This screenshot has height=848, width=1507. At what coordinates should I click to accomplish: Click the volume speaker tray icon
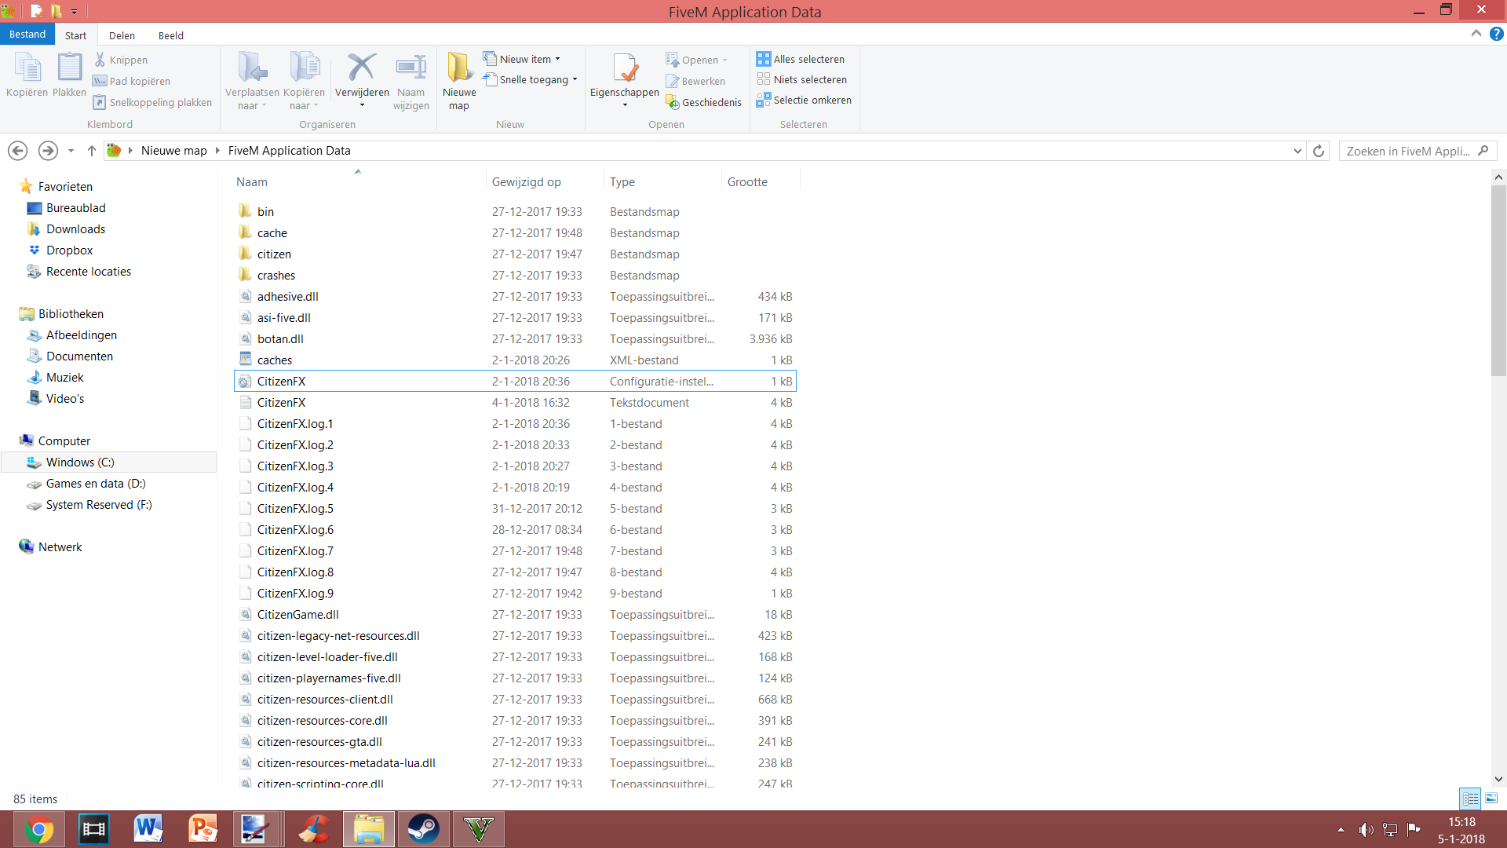(1366, 830)
